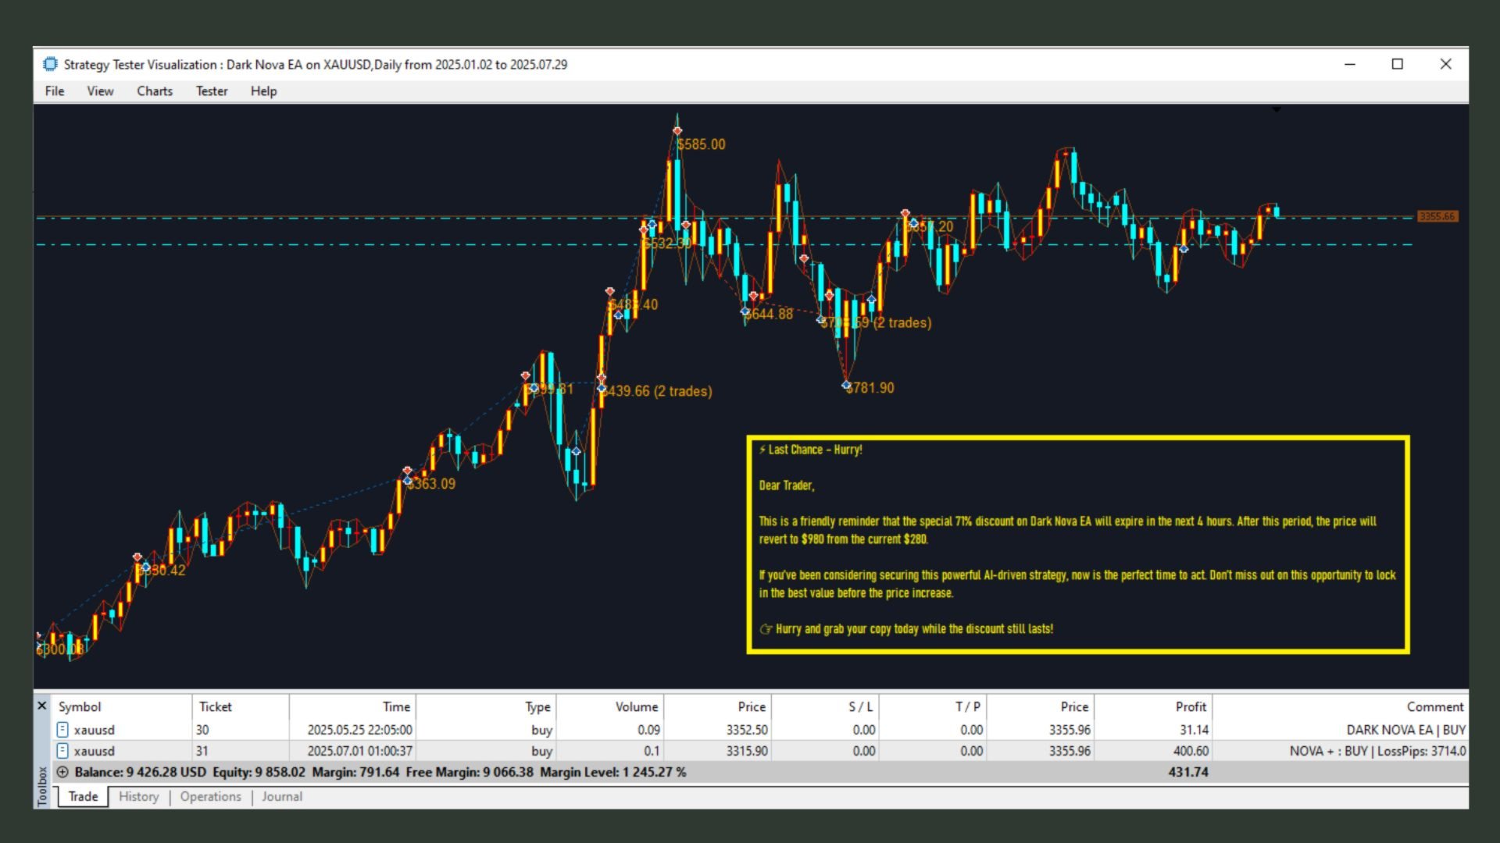Click the red sell marker at $585.00 peak
The image size is (1500, 843).
tap(677, 131)
